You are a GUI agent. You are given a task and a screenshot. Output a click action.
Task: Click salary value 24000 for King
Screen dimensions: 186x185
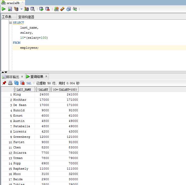tap(44, 94)
